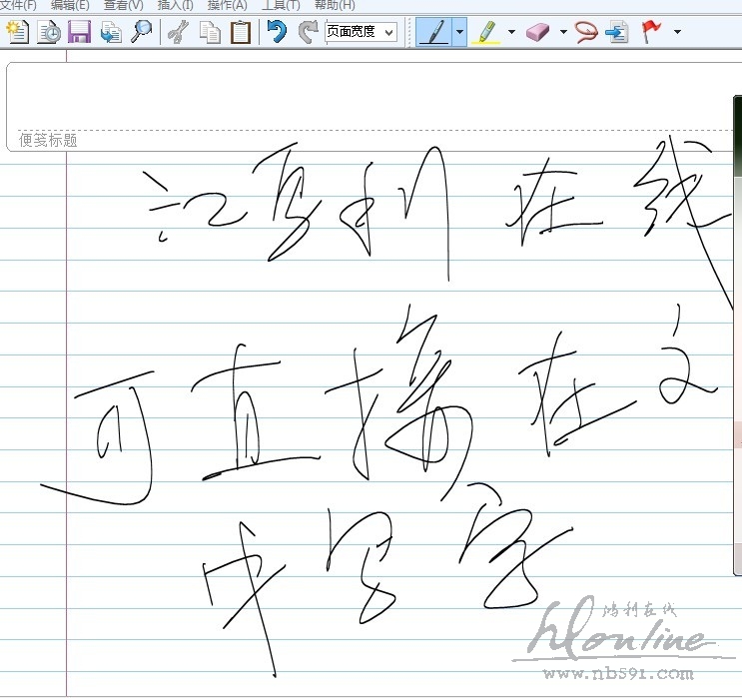The width and height of the screenshot is (742, 698).
Task: Open the 操作(A) menu
Action: (x=227, y=5)
